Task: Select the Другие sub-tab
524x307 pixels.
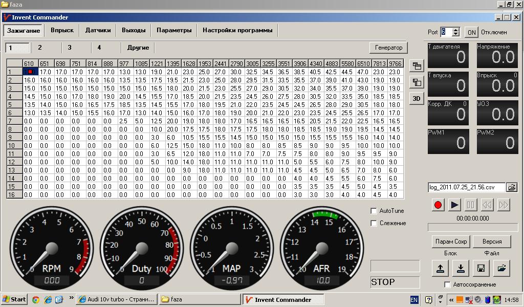Action: coord(138,48)
